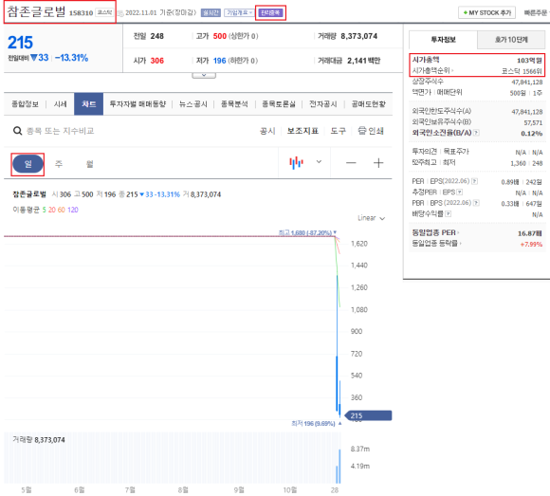Click the 공시 chart option

(x=267, y=131)
